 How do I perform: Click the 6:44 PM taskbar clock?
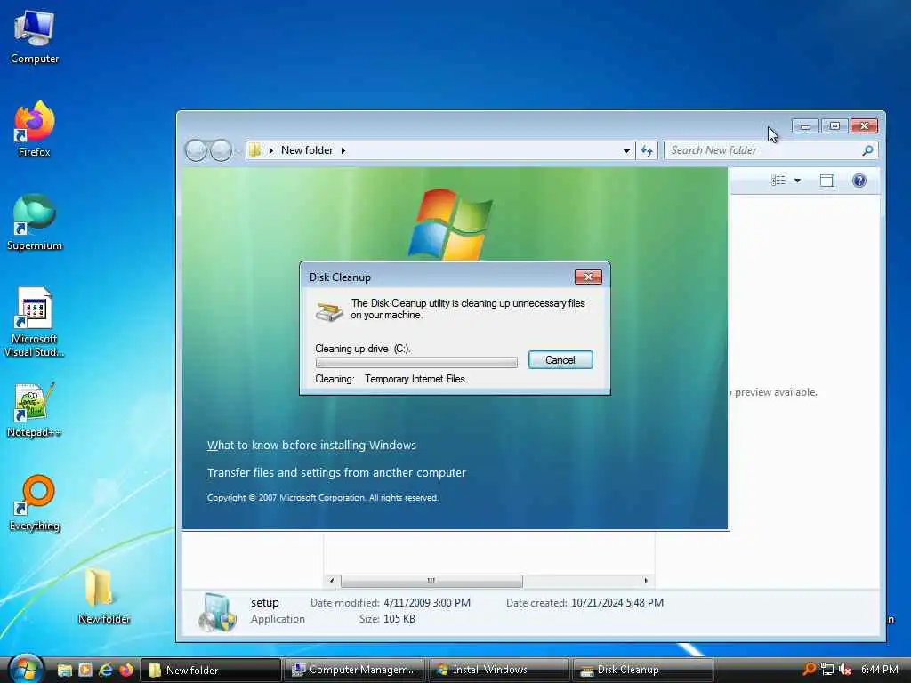pos(879,670)
